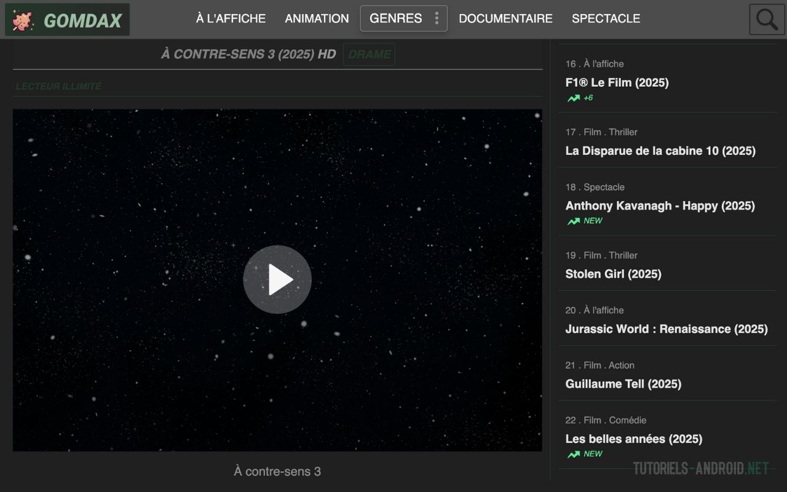The width and height of the screenshot is (787, 492).
Task: Click NEW trend icon under Anthony Kavanagh
Action: [574, 221]
